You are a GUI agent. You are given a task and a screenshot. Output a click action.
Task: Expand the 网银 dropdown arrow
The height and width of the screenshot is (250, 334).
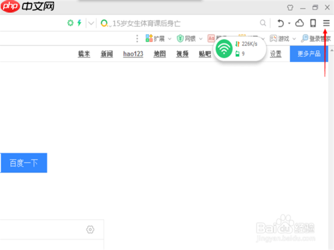(x=200, y=39)
